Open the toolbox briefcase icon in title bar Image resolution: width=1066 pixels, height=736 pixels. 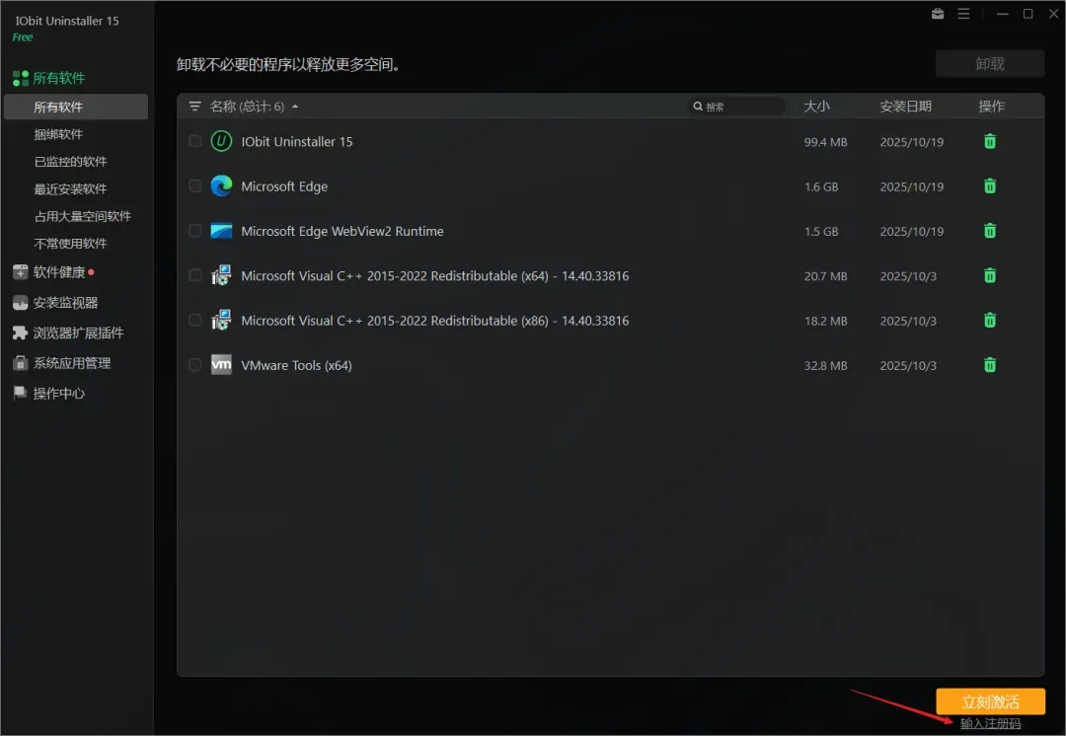tap(938, 14)
